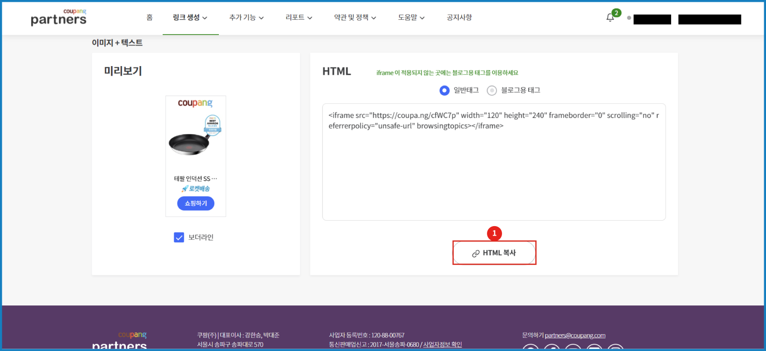
Task: Click the frying pan product image
Action: click(189, 144)
